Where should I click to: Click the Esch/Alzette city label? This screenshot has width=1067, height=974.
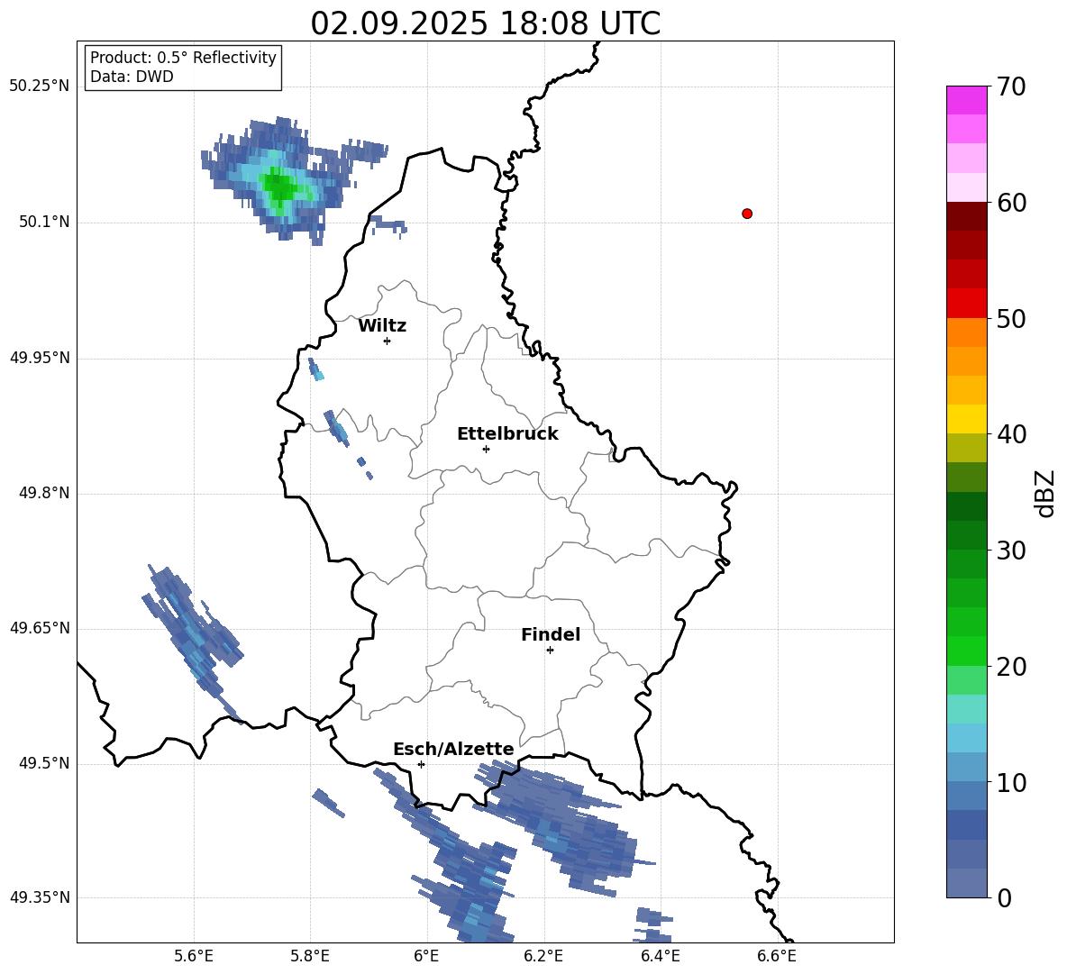coord(453,749)
